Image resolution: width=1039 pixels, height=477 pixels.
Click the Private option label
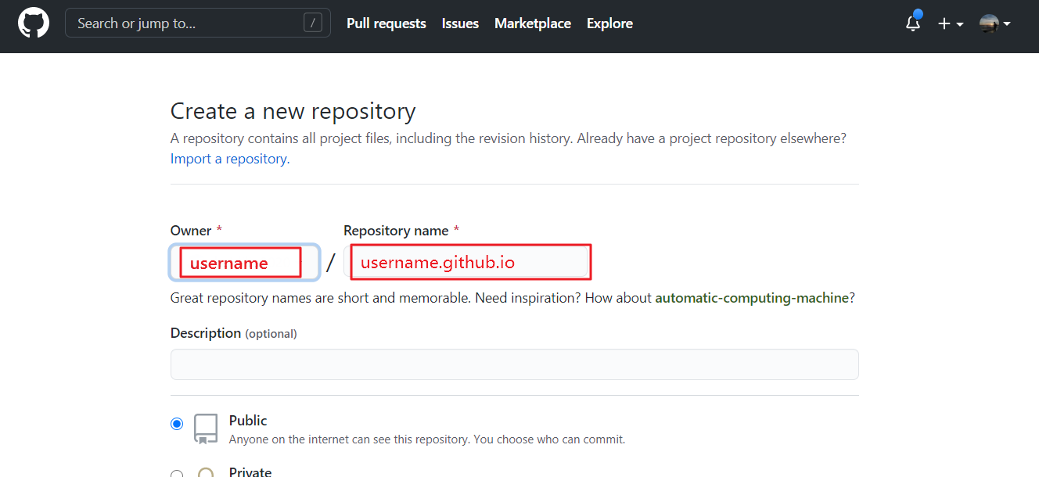coord(250,472)
